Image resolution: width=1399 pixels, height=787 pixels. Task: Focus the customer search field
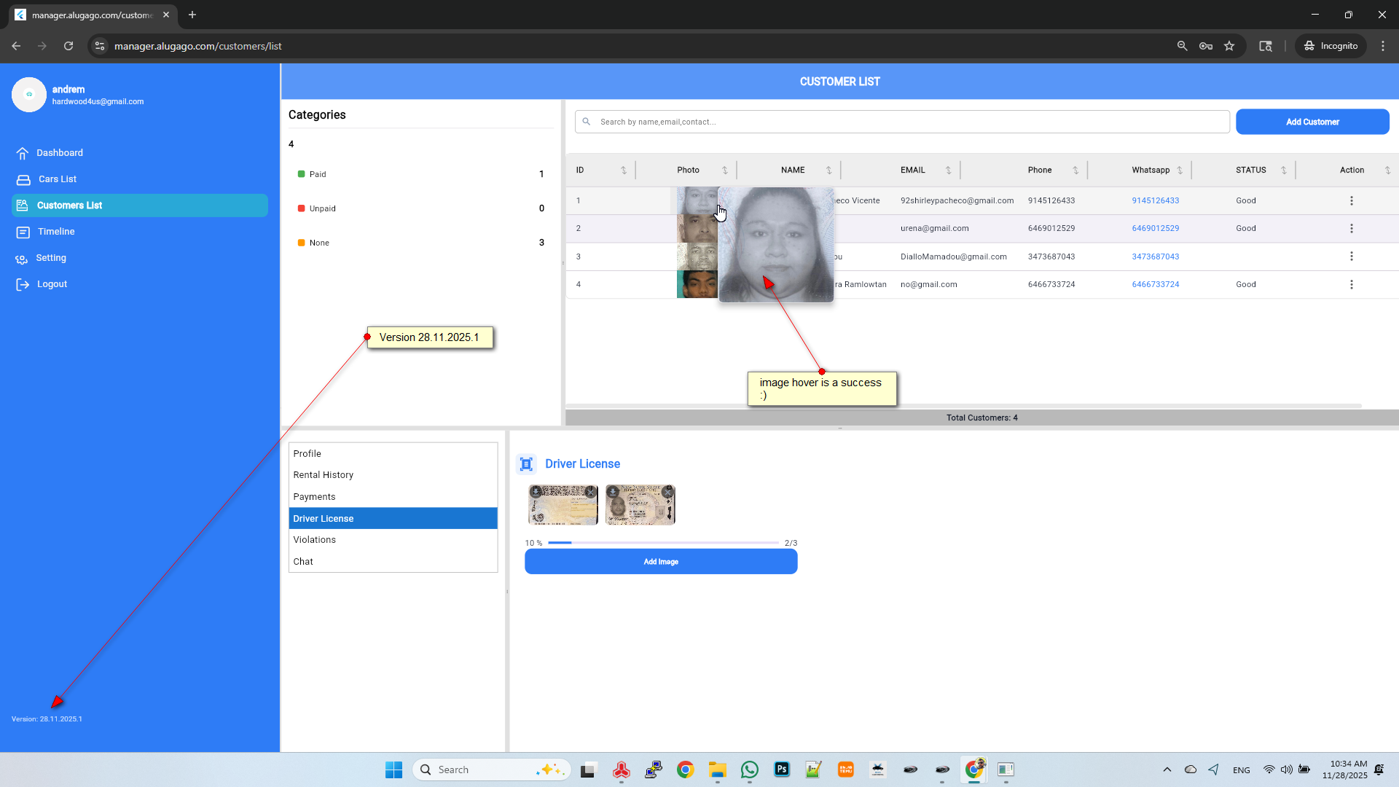(x=904, y=122)
